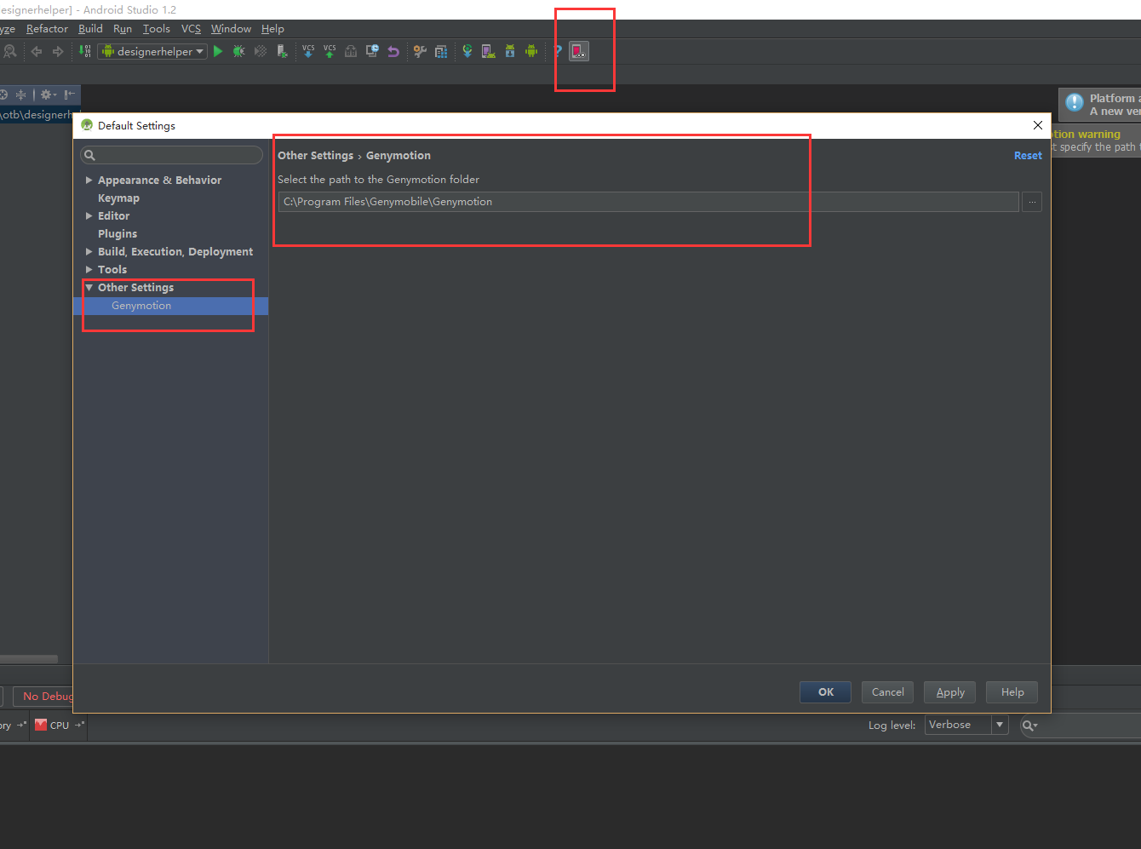Open the Window menu
Screen dimensions: 1141x849
231,29
